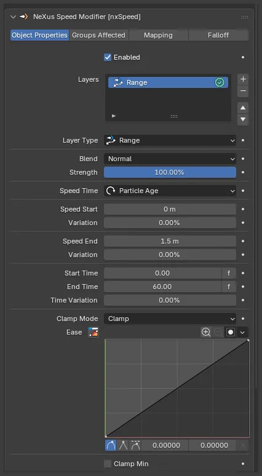Toggle the End Time frame unit button

click(229, 287)
